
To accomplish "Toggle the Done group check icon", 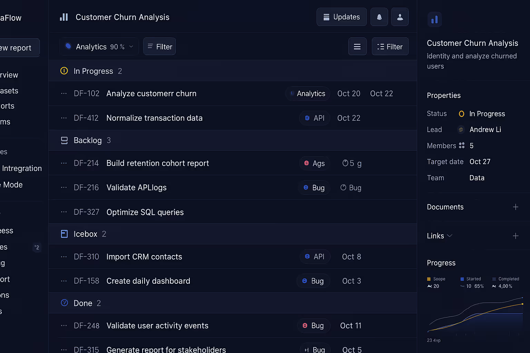I will point(64,303).
